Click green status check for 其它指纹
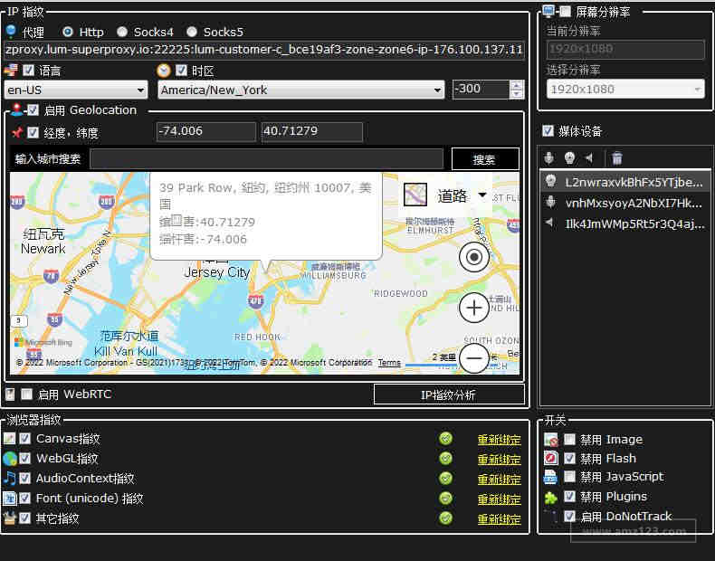 click(x=446, y=518)
